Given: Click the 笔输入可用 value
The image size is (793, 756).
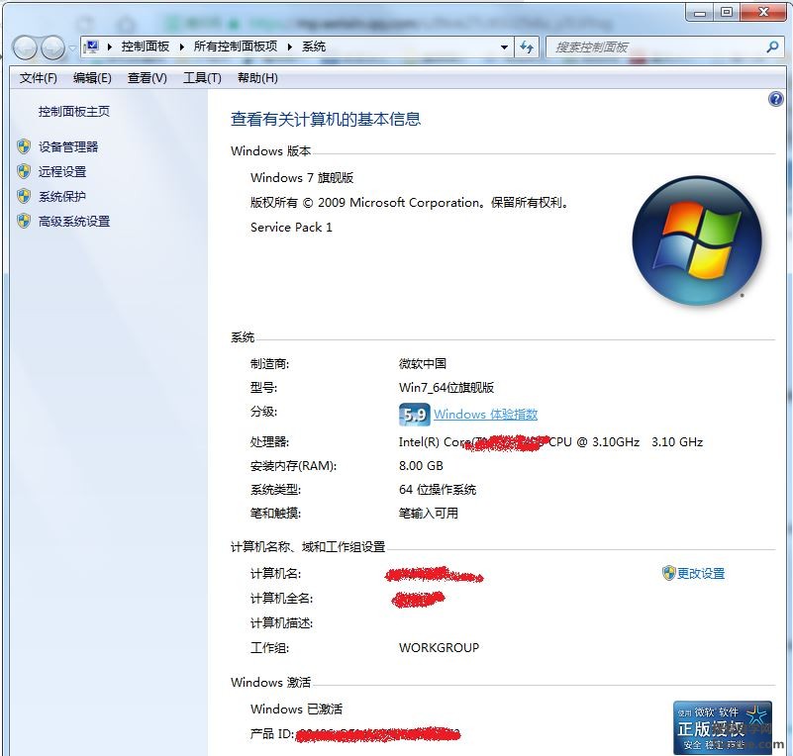Looking at the screenshot, I should [429, 514].
